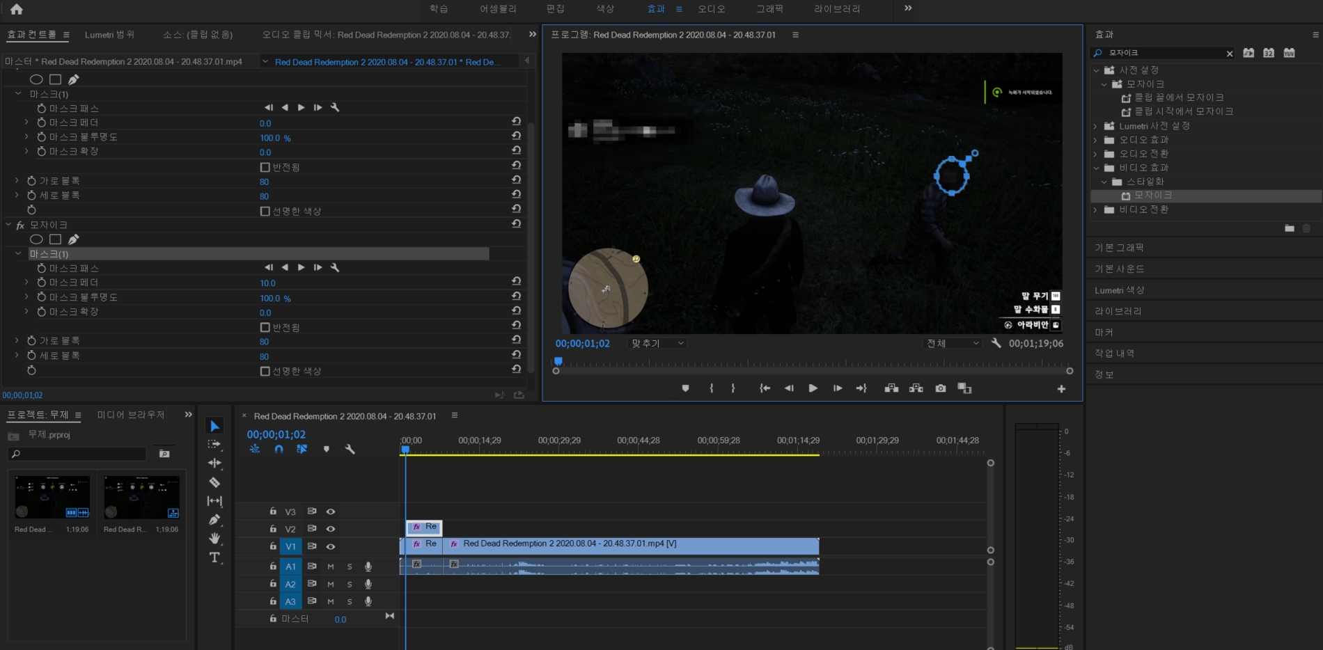1323x650 pixels.
Task: Click the timeline playhead marker
Action: 405,450
